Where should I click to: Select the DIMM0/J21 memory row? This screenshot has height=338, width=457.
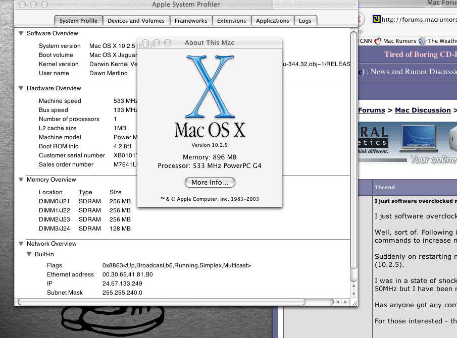85,201
